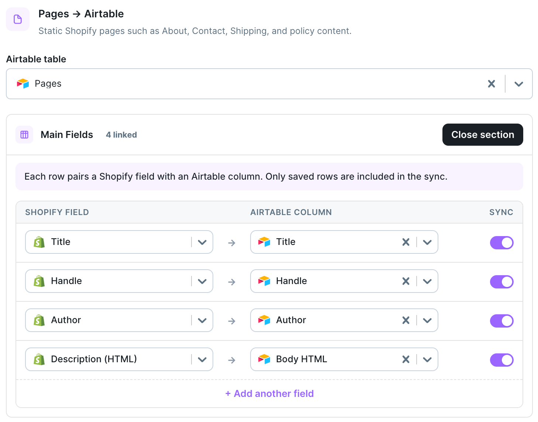The height and width of the screenshot is (422, 538).
Task: Click the Close section button
Action: click(x=483, y=135)
